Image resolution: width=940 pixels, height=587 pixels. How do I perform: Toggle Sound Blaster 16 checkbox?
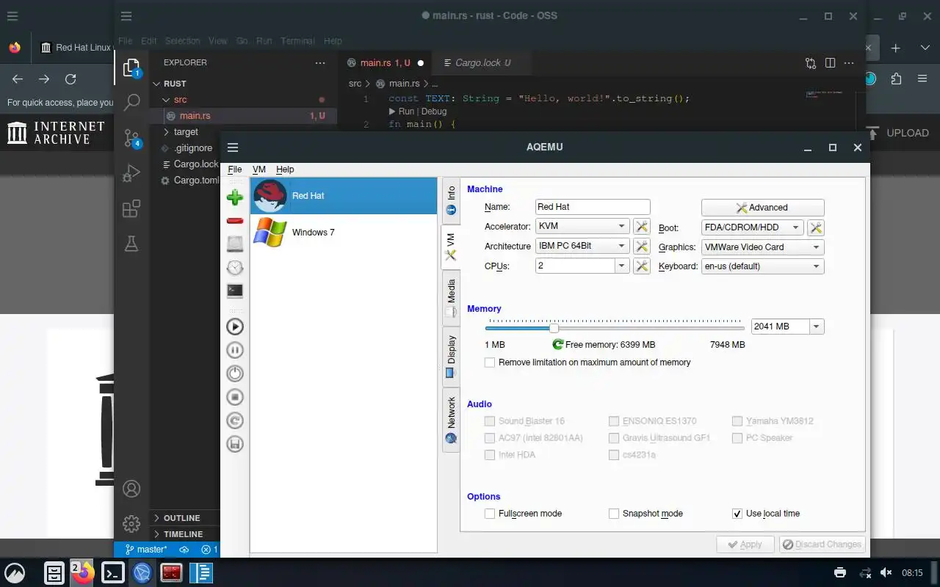coord(490,421)
